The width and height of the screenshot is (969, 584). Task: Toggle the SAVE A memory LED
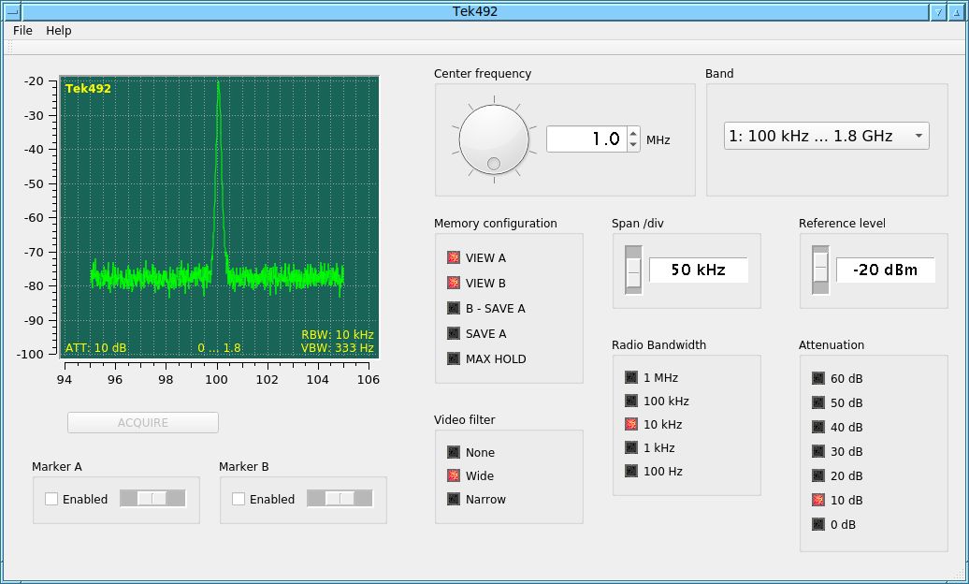(x=455, y=333)
